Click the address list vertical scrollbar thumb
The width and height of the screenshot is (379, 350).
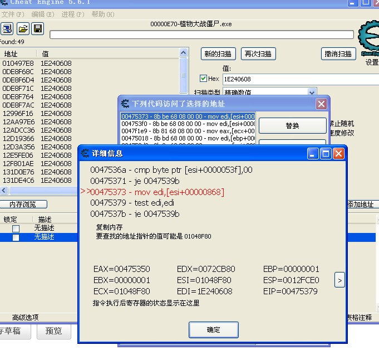point(184,75)
